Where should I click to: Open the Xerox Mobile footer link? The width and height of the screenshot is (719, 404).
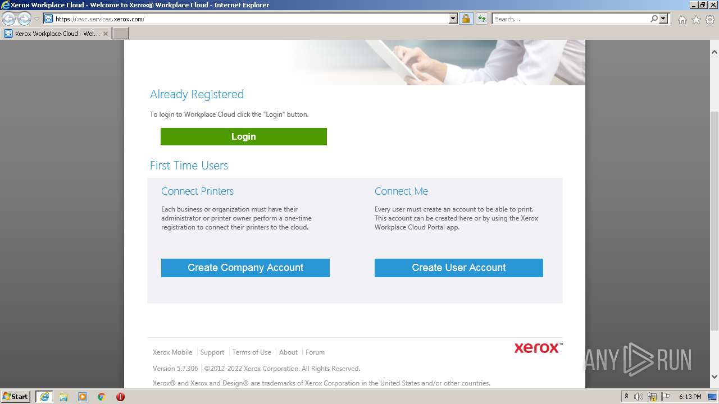172,352
